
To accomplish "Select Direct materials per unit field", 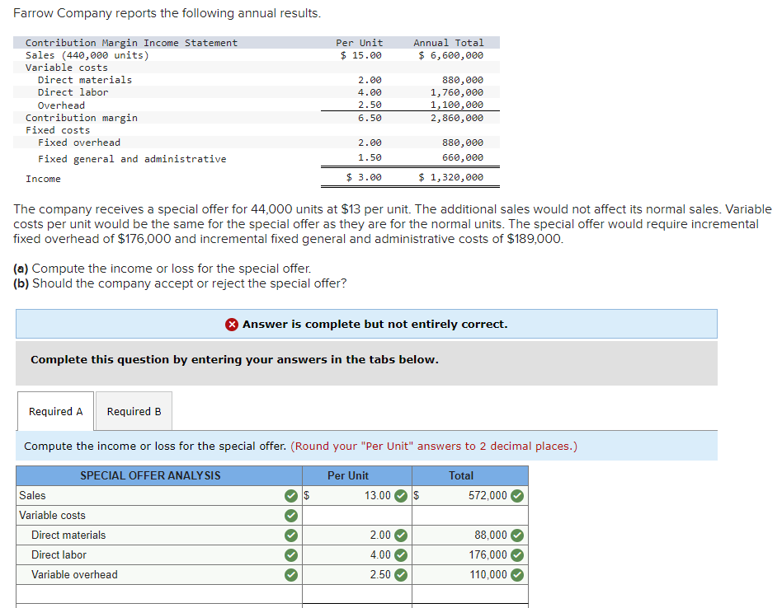I will (x=357, y=536).
